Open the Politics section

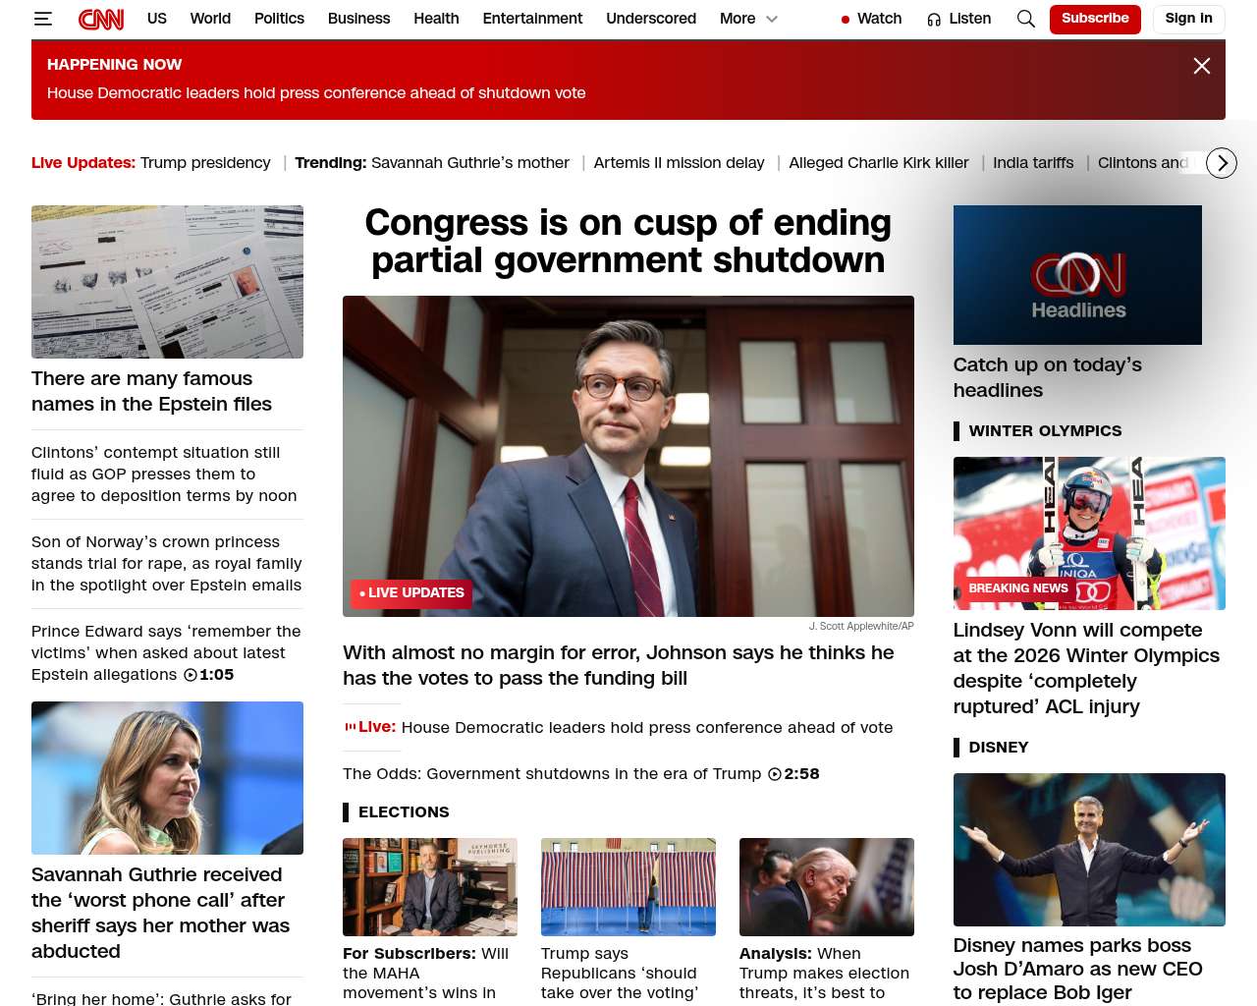tap(279, 19)
